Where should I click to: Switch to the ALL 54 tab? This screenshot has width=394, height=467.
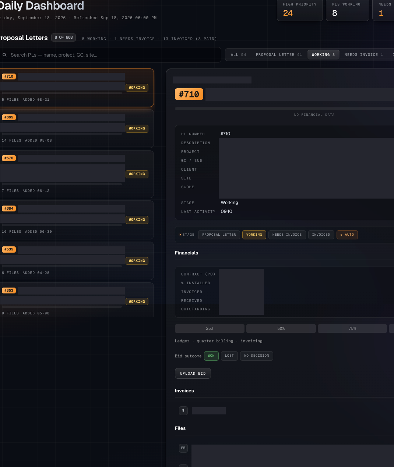(238, 55)
